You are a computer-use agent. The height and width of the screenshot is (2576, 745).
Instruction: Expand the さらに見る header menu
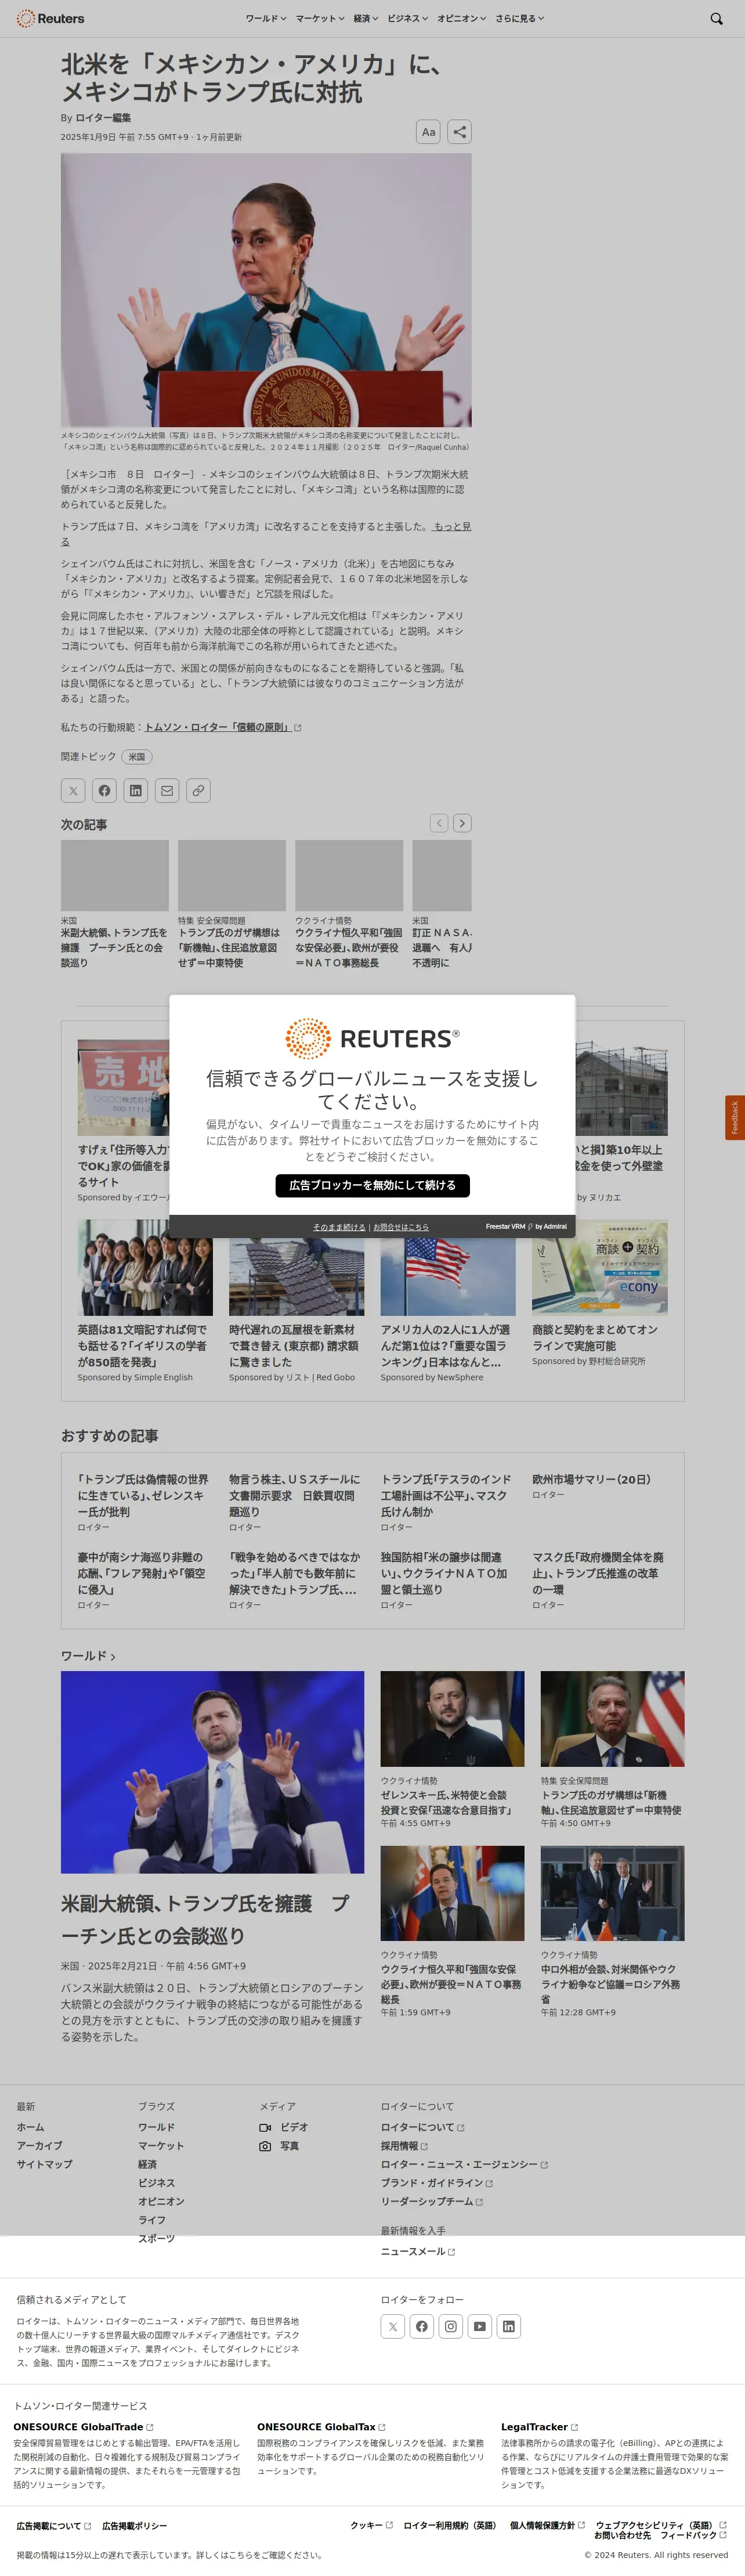click(x=520, y=18)
